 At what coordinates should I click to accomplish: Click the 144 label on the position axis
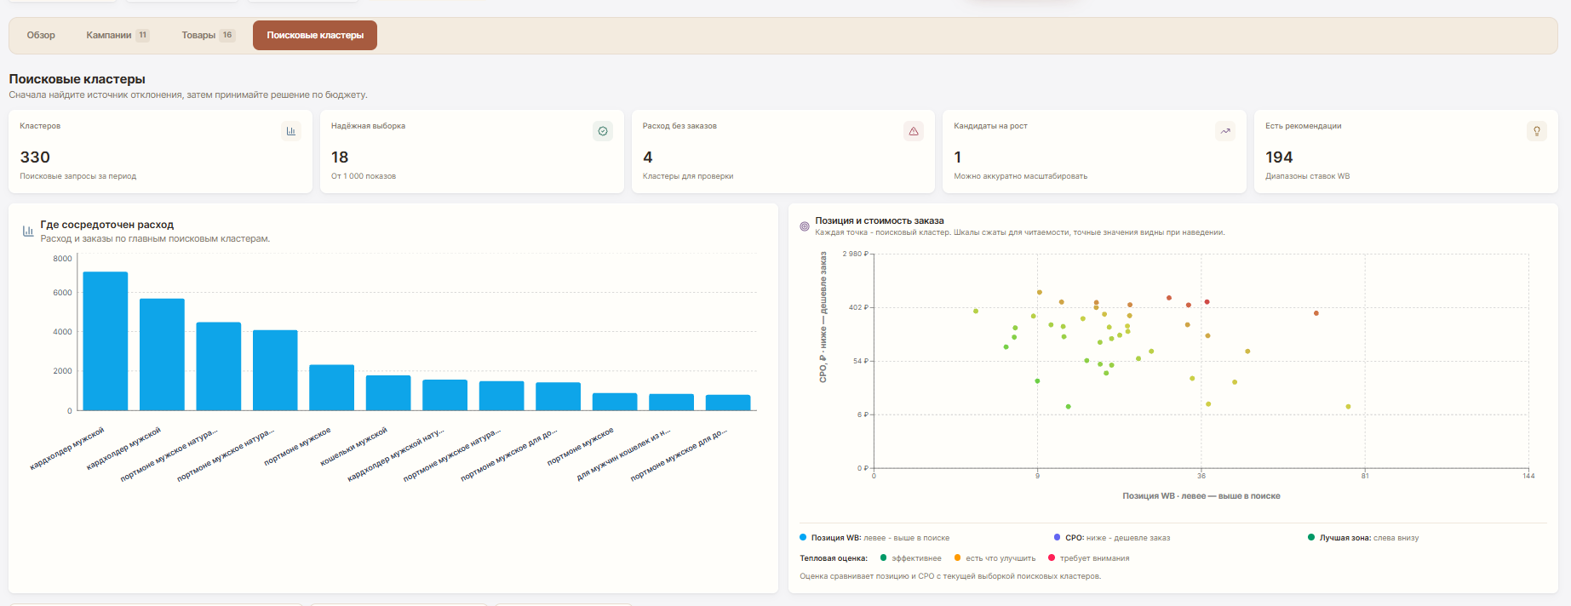[x=1528, y=476]
